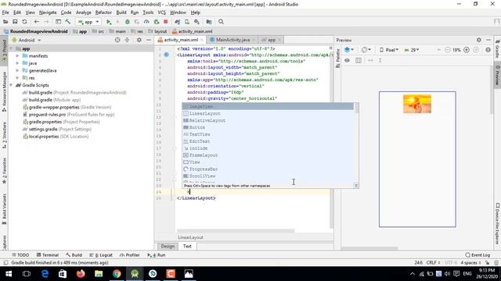Viewport: 501px width, 281px height.
Task: Collapse the app module node
Action: pyautogui.click(x=12, y=48)
